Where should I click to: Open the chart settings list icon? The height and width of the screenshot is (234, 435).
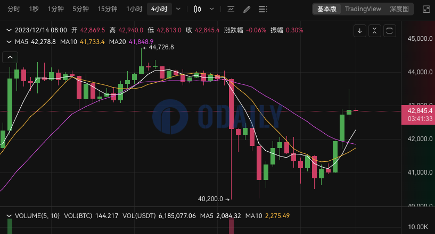[x=262, y=9]
